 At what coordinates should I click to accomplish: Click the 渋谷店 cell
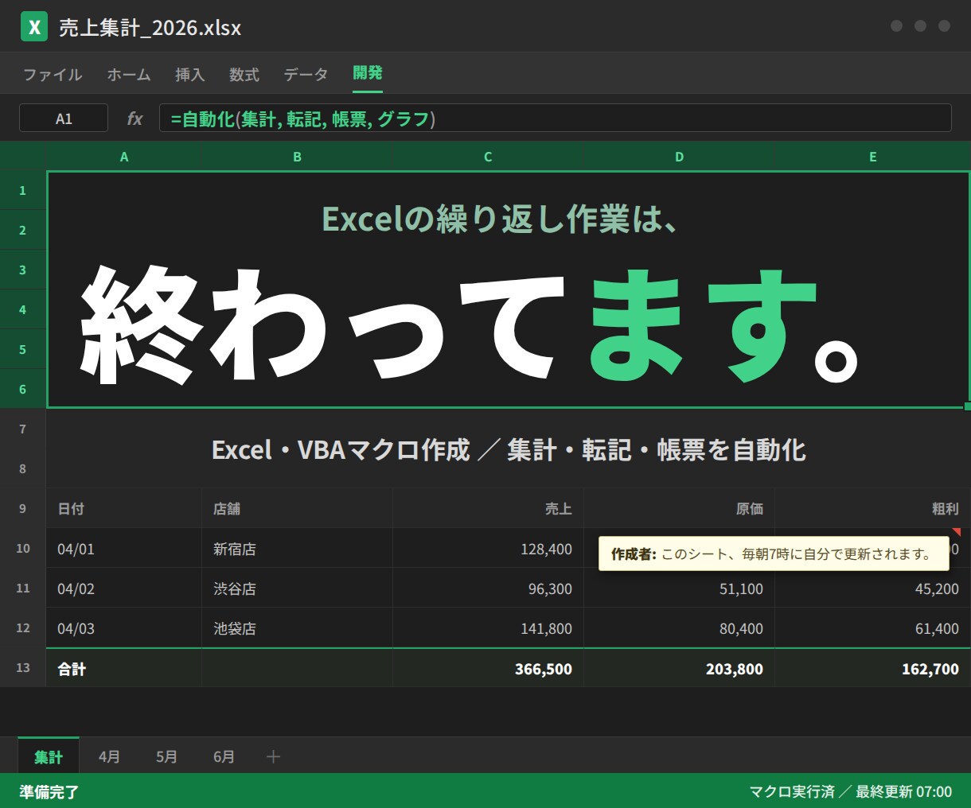pyautogui.click(x=297, y=588)
